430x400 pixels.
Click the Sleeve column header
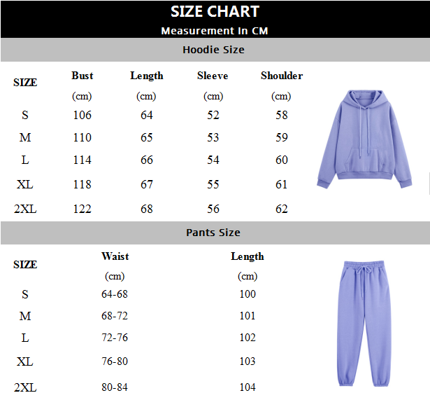pos(213,76)
